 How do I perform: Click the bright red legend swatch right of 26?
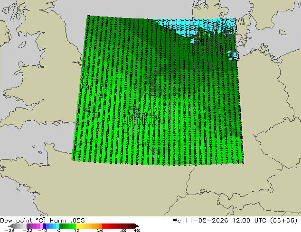tap(103, 226)
